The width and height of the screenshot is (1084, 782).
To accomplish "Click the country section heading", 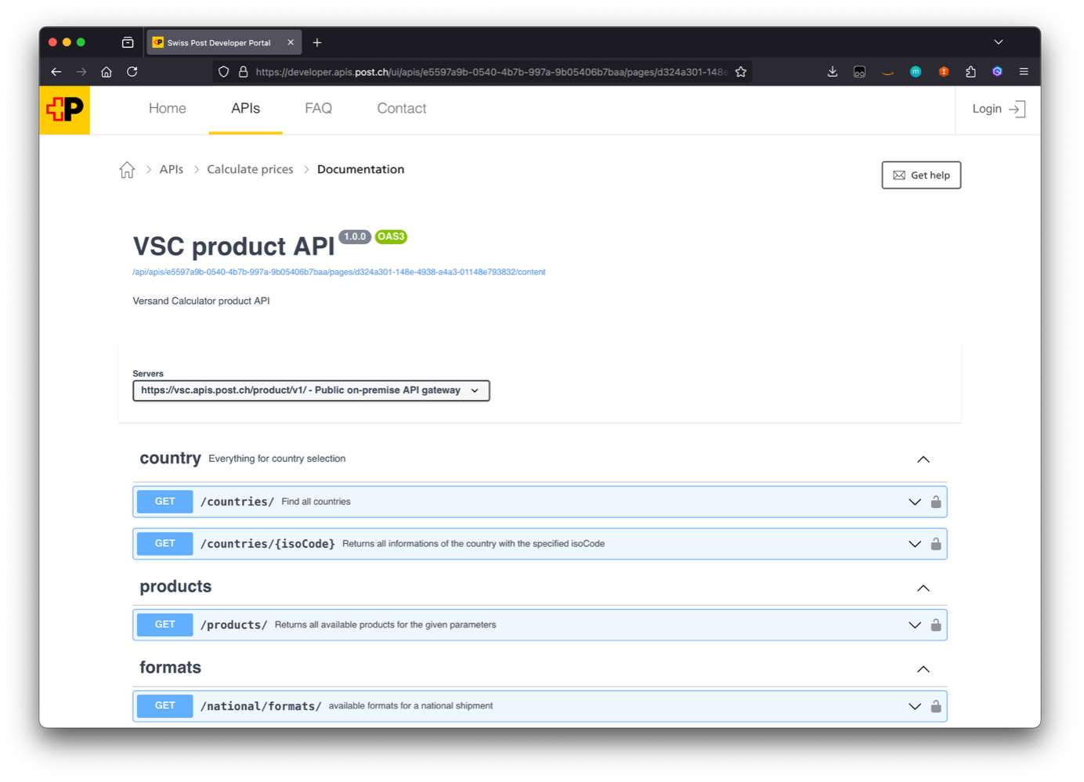I will 170,459.
